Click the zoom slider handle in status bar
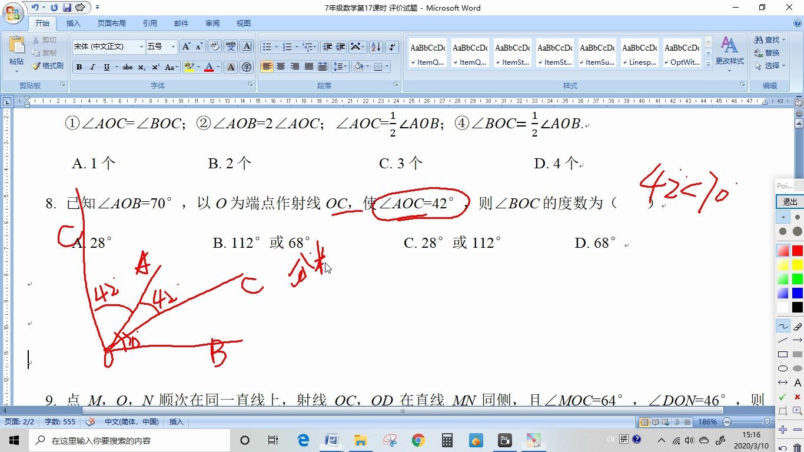Image resolution: width=804 pixels, height=452 pixels. tap(767, 422)
